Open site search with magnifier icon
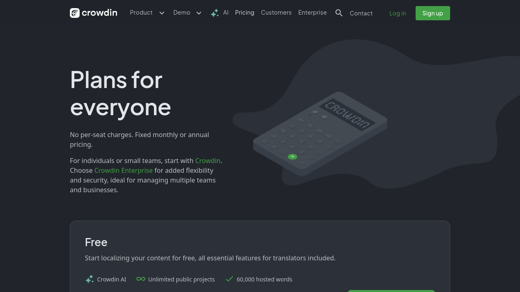The height and width of the screenshot is (292, 520). coord(339,13)
